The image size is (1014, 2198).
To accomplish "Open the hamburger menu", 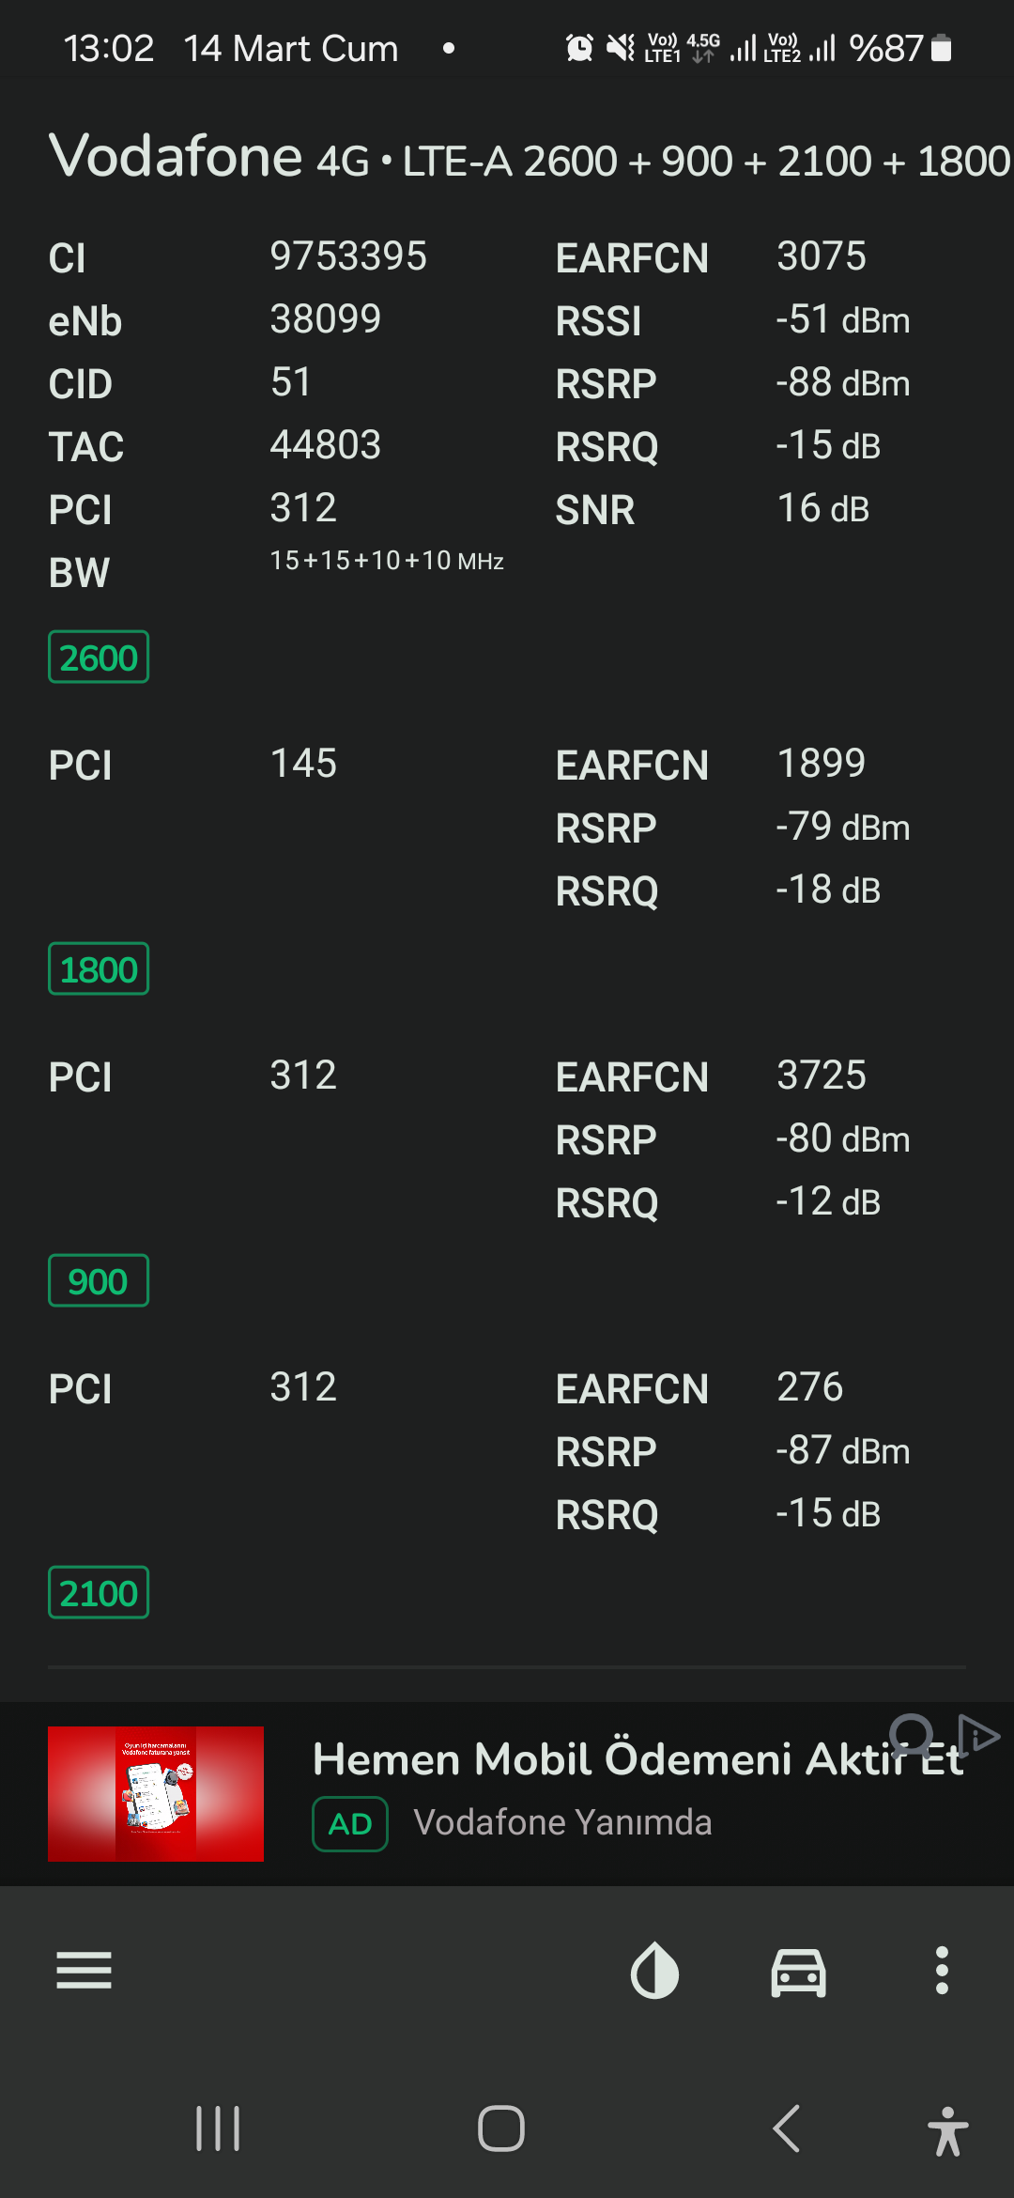I will (84, 1970).
